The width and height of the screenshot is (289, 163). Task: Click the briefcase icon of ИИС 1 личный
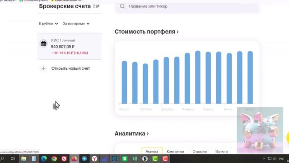43,43
